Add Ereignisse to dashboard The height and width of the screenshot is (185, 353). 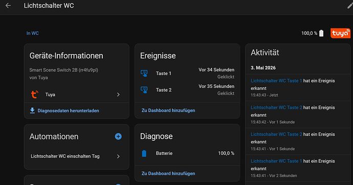coord(168,110)
